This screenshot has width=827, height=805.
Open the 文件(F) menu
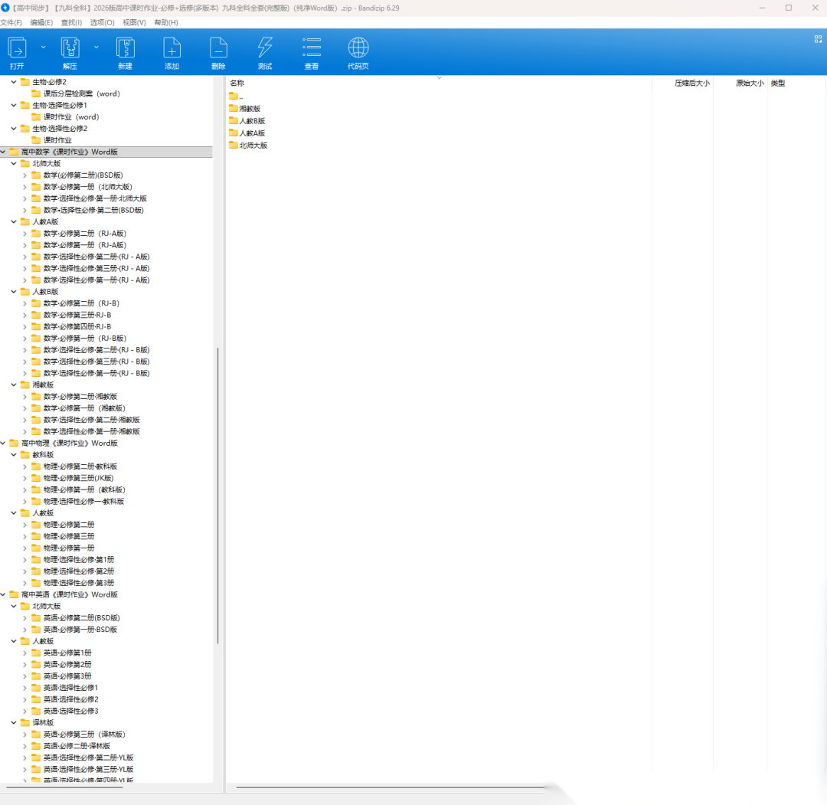coord(11,22)
